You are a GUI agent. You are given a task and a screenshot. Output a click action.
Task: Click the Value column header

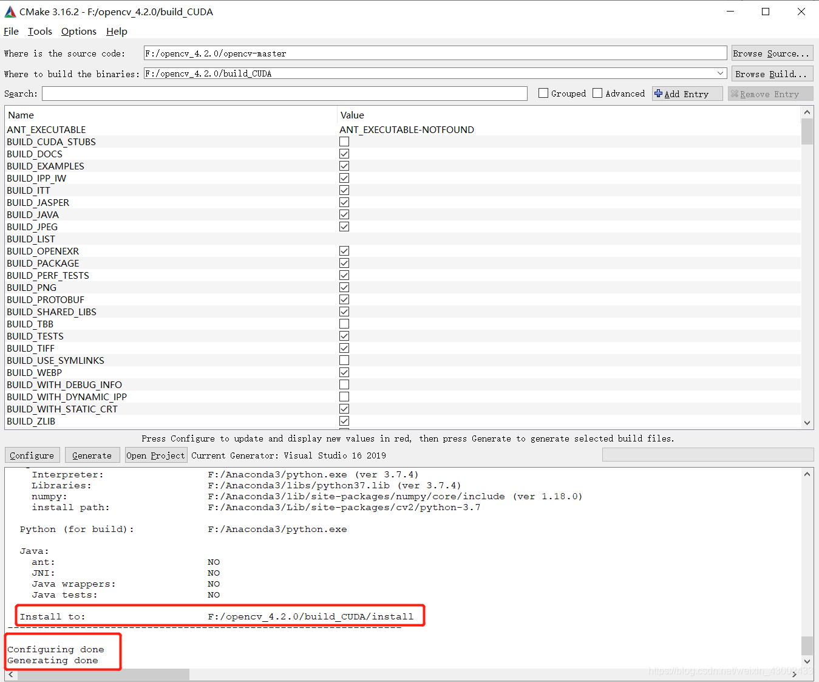coord(569,115)
